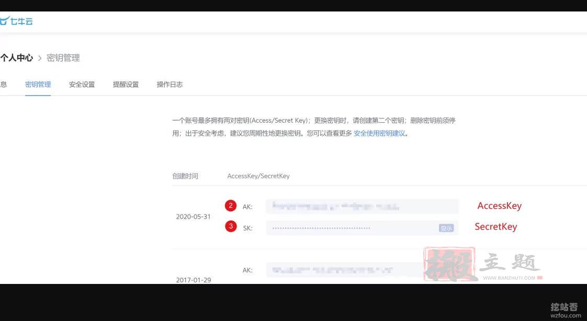Open the 操作日志 tab
This screenshot has height=321, width=587.
tap(170, 85)
